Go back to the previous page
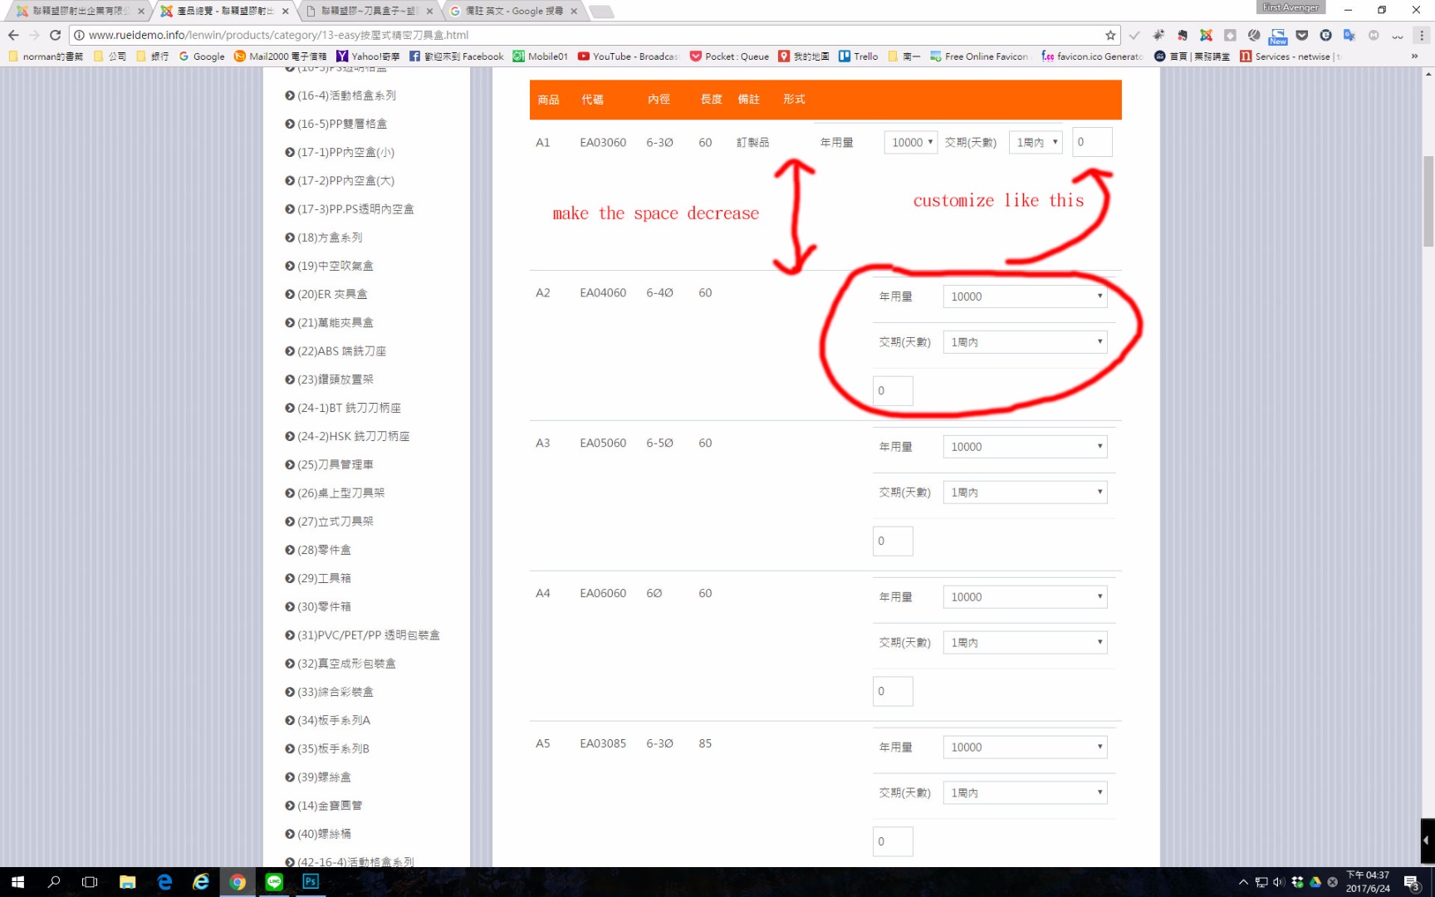 (x=13, y=35)
